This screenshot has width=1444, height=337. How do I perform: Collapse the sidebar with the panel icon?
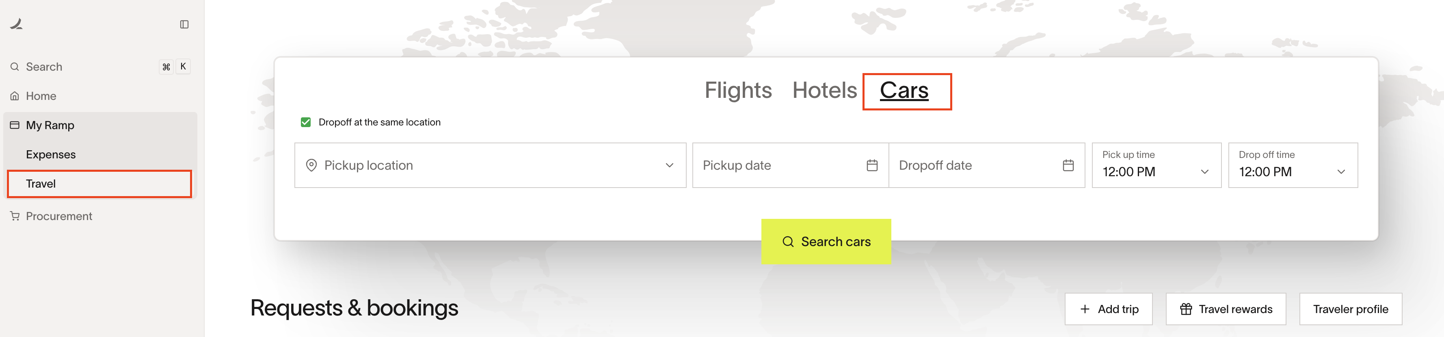click(184, 24)
